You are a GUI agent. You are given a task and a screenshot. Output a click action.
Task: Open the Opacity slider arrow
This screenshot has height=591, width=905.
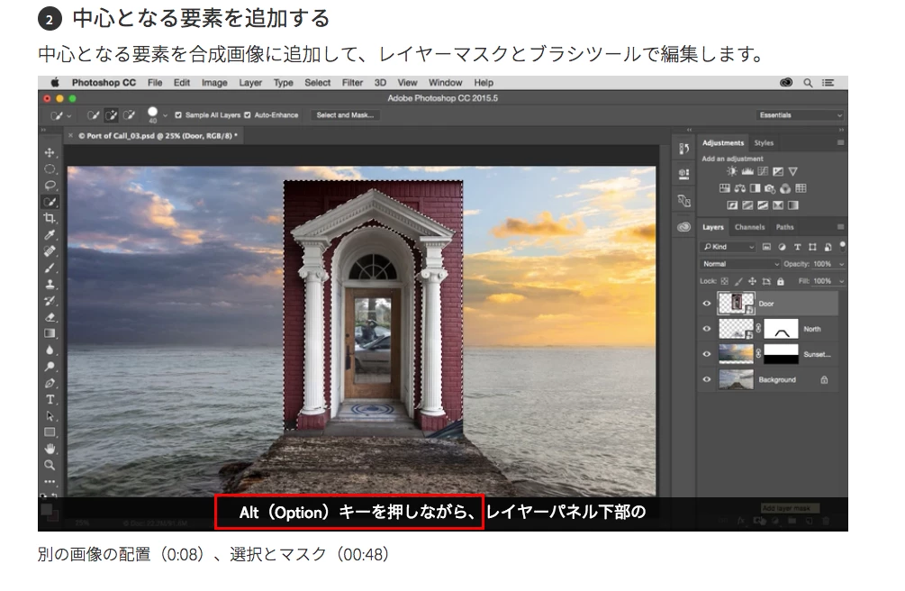click(x=841, y=264)
